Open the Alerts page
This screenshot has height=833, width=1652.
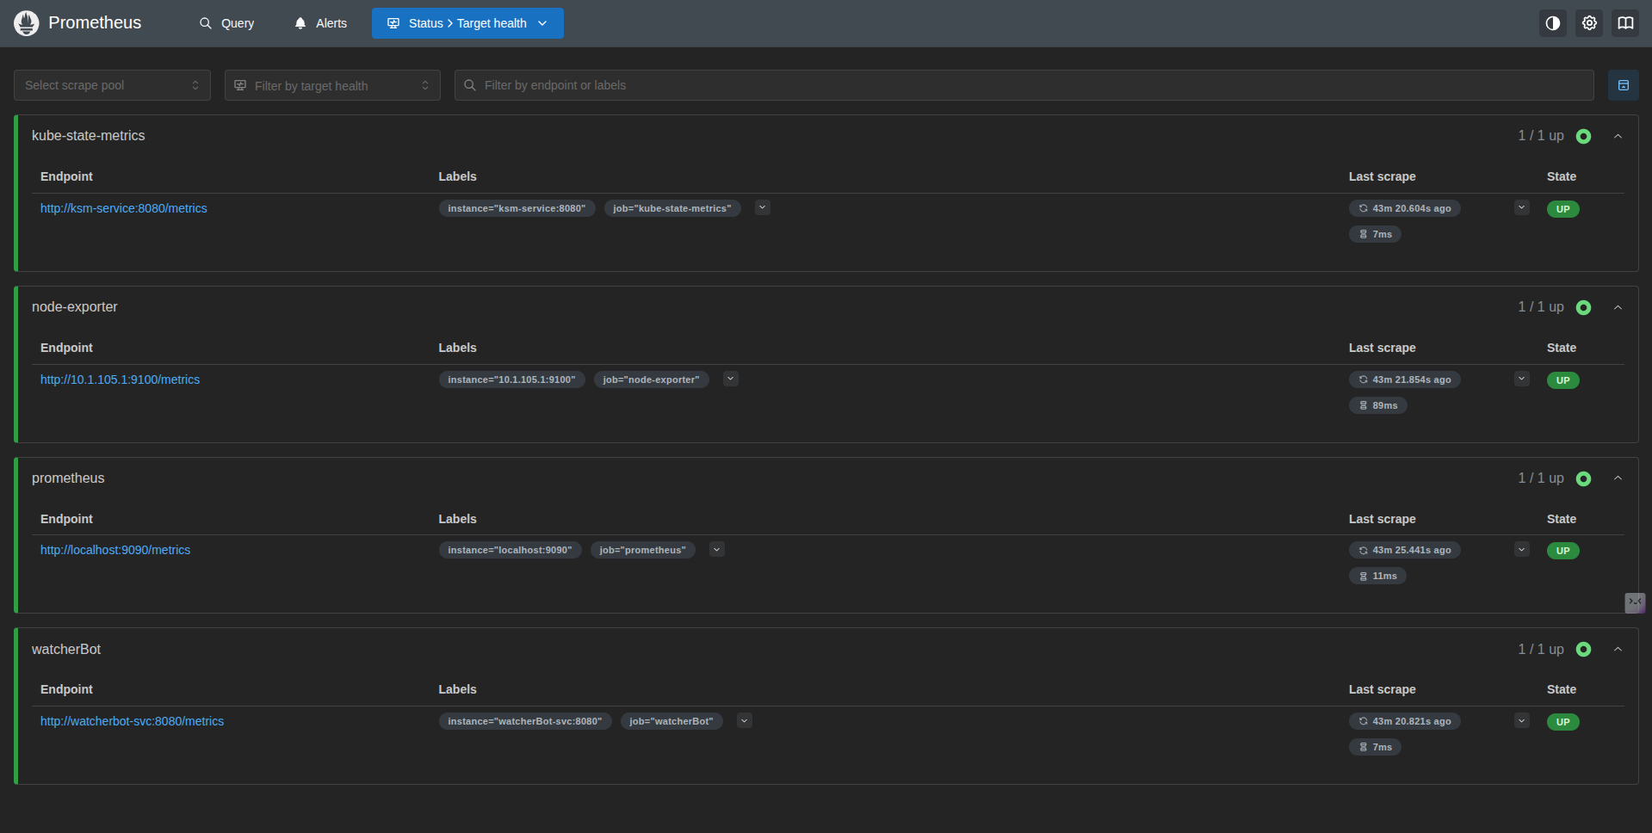(320, 23)
